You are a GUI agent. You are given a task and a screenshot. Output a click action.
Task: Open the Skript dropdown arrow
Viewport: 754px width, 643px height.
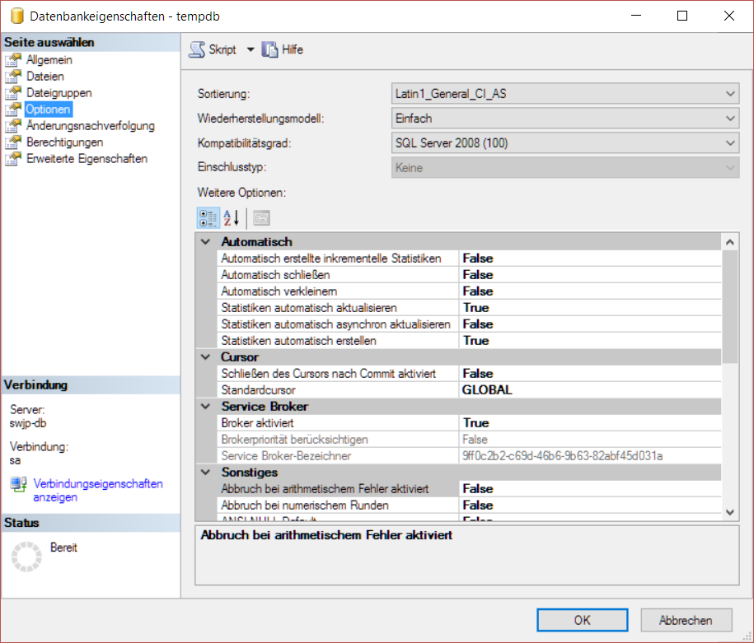point(251,50)
